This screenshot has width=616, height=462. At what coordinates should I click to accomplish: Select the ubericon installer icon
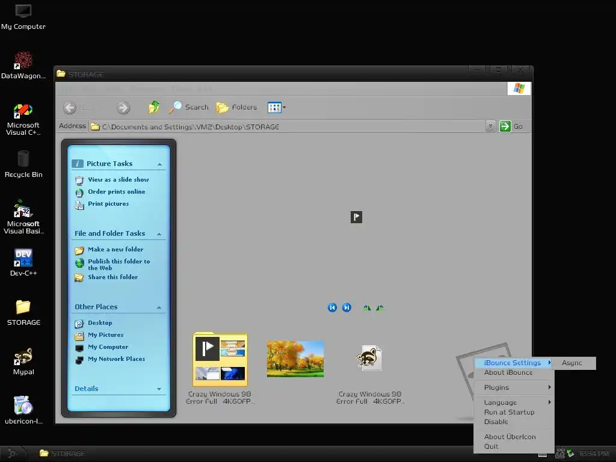click(23, 410)
